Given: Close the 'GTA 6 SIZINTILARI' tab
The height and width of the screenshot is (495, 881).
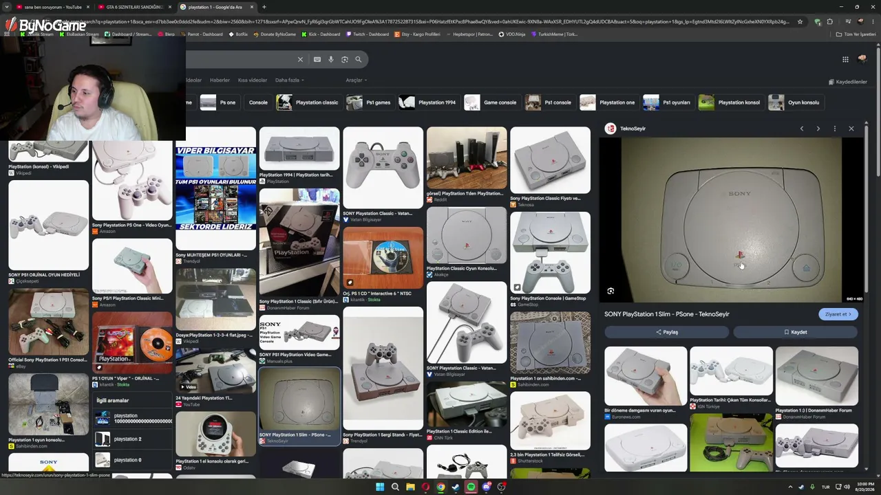Looking at the screenshot, I should coord(170,7).
